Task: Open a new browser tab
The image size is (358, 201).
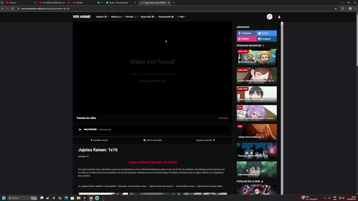Action: tap(174, 3)
